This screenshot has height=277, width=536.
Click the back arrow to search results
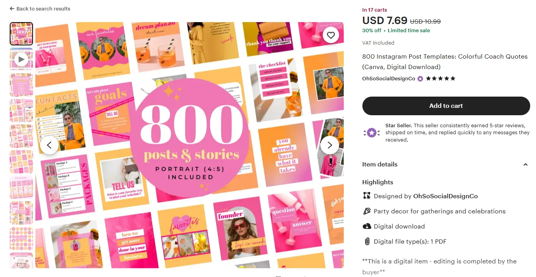coord(12,9)
